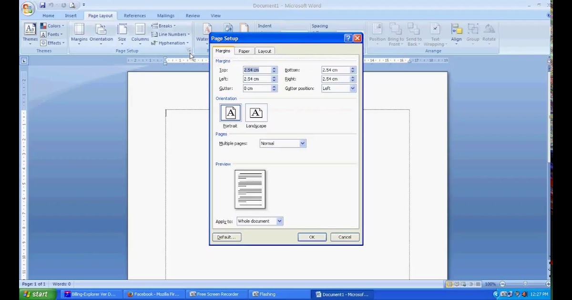
Task: Click OK in Page Setup dialog
Action: click(x=312, y=237)
